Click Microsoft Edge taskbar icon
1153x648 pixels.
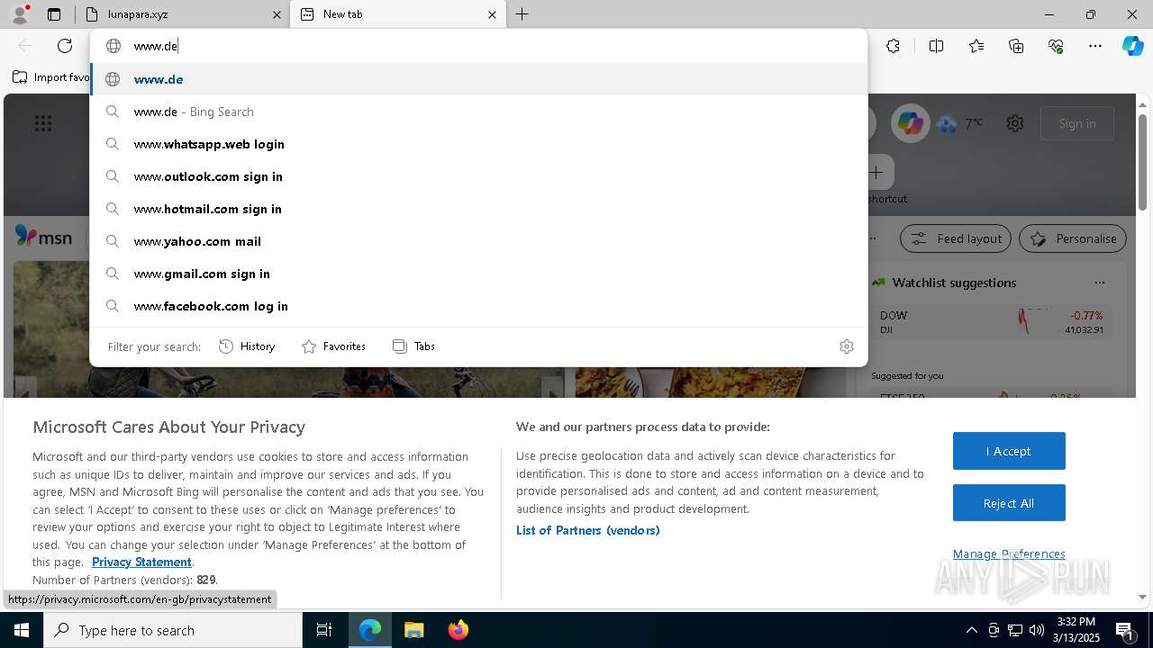click(370, 630)
